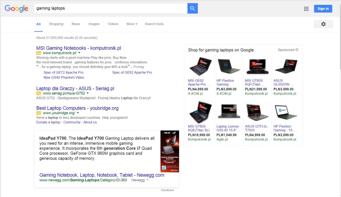The image size is (341, 197).
Task: Open New GS40 Phantom Video link
Action: [64, 77]
